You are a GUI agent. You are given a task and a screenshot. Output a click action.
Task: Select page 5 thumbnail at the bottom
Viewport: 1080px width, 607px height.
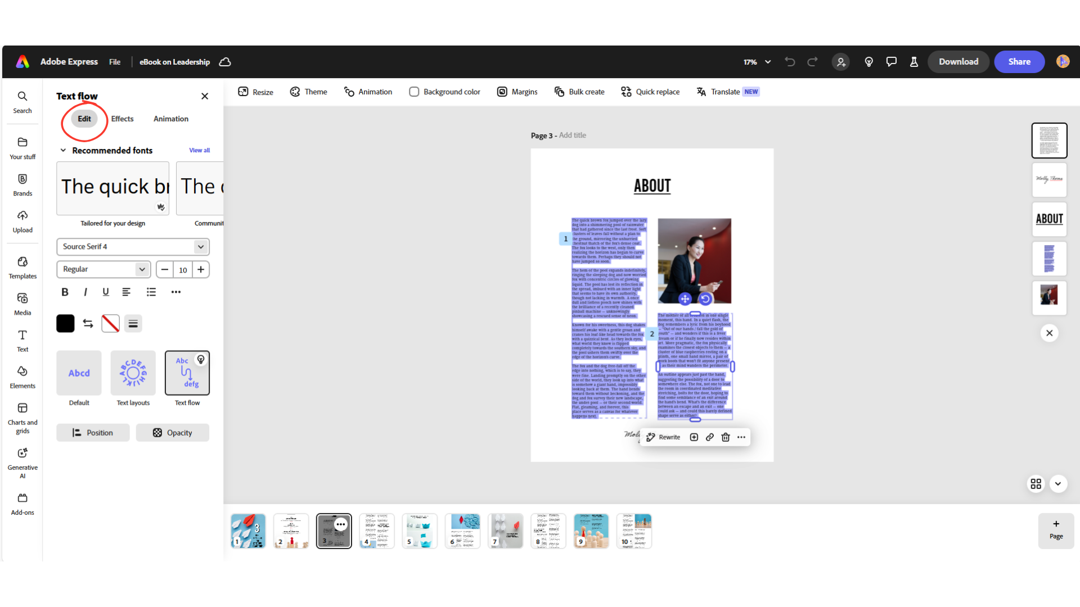click(x=419, y=530)
